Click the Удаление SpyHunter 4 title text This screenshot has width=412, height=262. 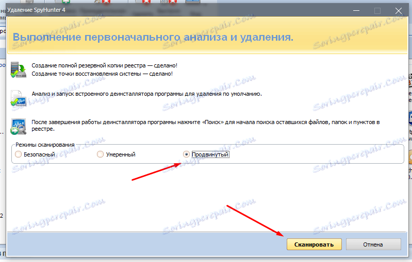pos(36,10)
